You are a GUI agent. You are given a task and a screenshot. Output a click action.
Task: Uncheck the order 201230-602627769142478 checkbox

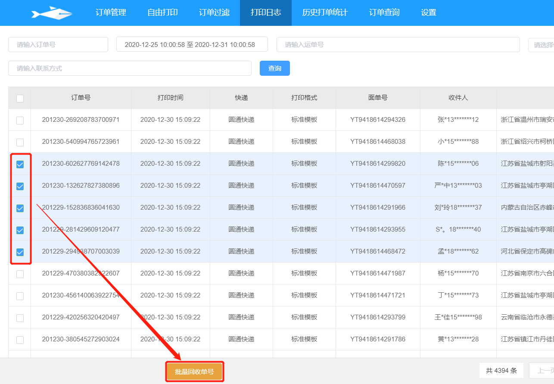click(x=20, y=164)
